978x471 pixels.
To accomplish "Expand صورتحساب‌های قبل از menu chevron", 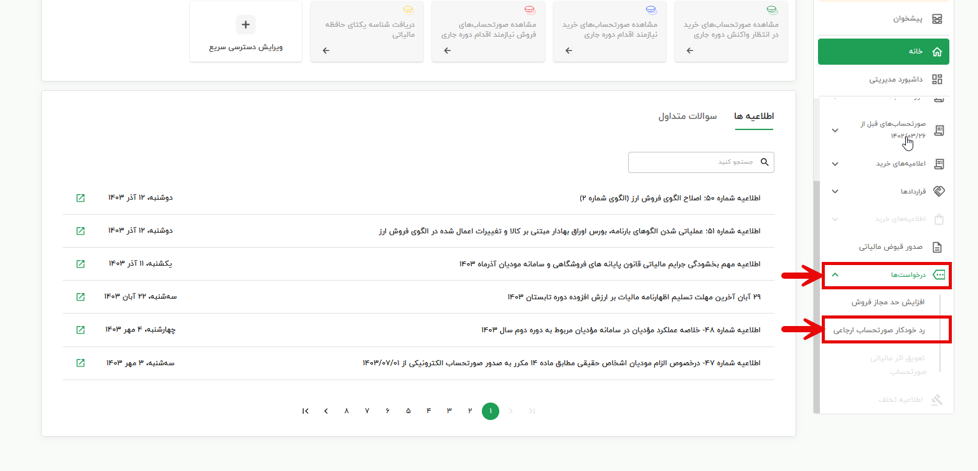I will (x=835, y=130).
